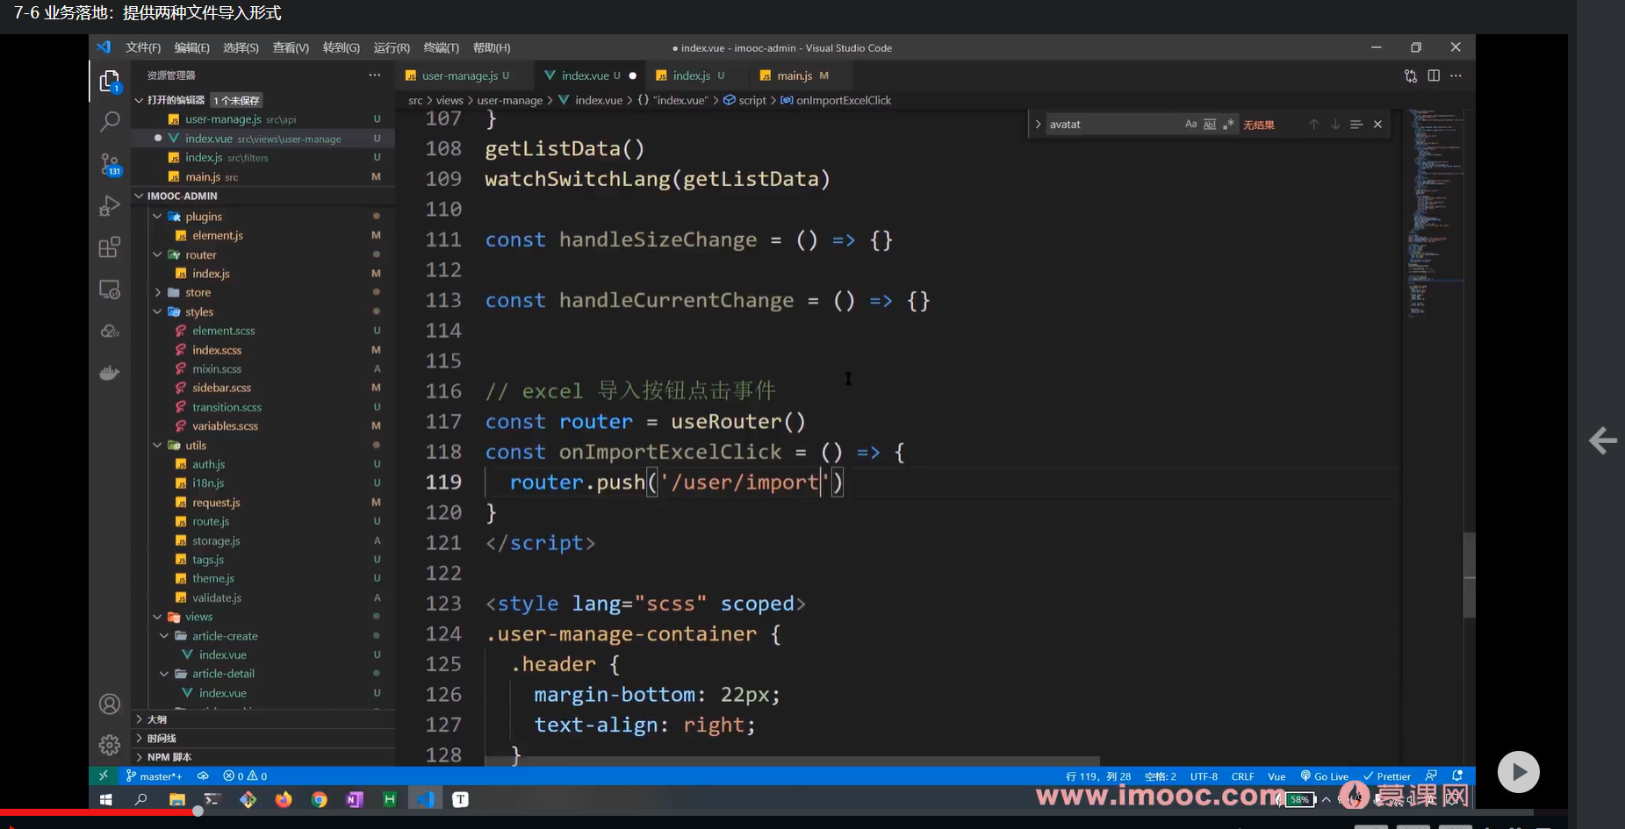The image size is (1625, 829).
Task: Split the editor to the right
Action: [1434, 76]
